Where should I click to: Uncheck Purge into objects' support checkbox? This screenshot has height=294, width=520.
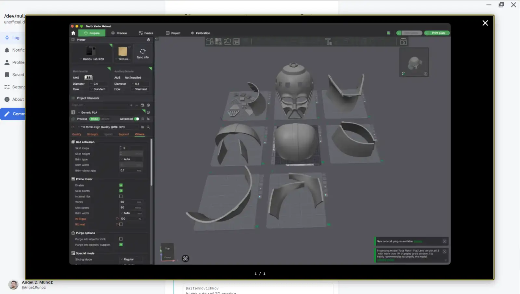click(121, 244)
